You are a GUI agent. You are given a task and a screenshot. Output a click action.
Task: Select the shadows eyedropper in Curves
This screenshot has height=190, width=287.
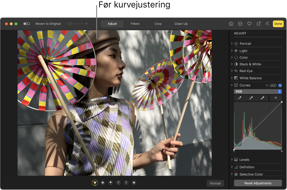point(239,98)
